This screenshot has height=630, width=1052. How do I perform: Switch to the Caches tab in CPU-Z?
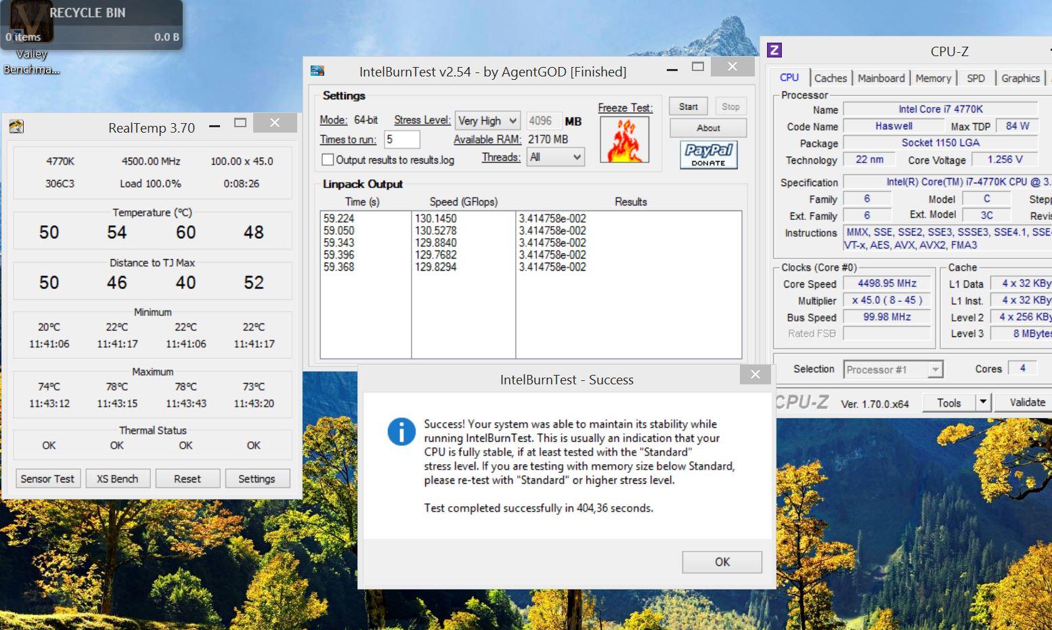coord(831,78)
